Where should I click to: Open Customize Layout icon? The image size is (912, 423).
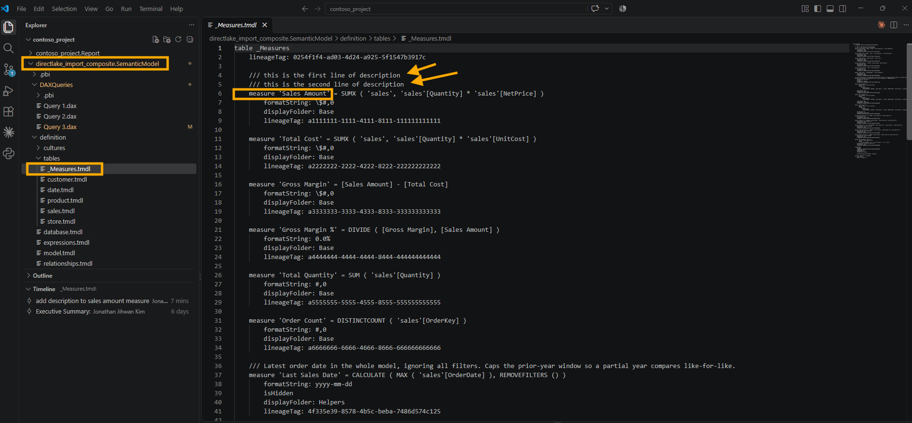(x=805, y=9)
